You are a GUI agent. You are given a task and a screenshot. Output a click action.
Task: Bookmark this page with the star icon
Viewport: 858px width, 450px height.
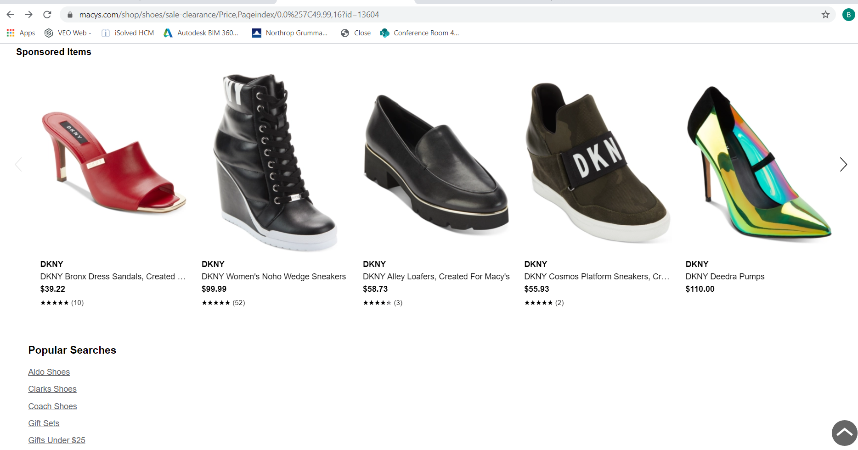[825, 15]
